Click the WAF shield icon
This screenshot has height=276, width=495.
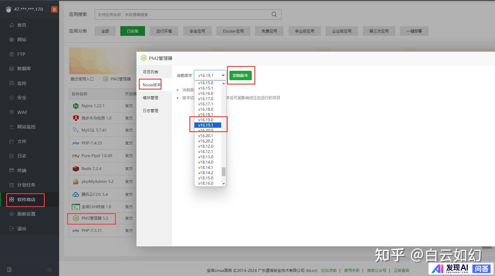11,112
